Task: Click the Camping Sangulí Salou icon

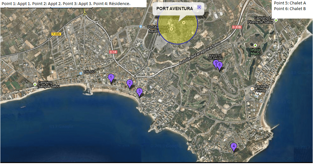Action: coord(35,84)
